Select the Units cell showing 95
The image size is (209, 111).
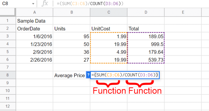tap(72, 36)
